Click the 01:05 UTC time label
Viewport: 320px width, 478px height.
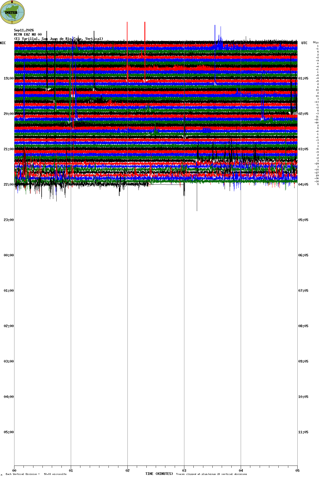coord(303,78)
